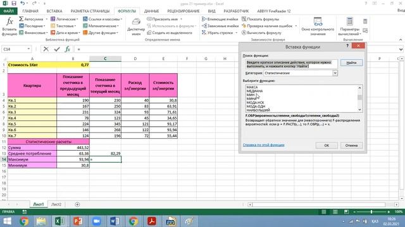Open the Другие функции library
Image resolution: width=405 pixels, height=227 pixels.
(x=101, y=33)
